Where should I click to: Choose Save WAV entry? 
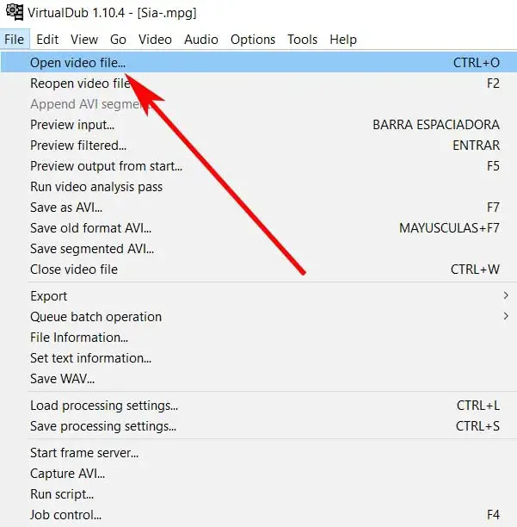(x=62, y=379)
